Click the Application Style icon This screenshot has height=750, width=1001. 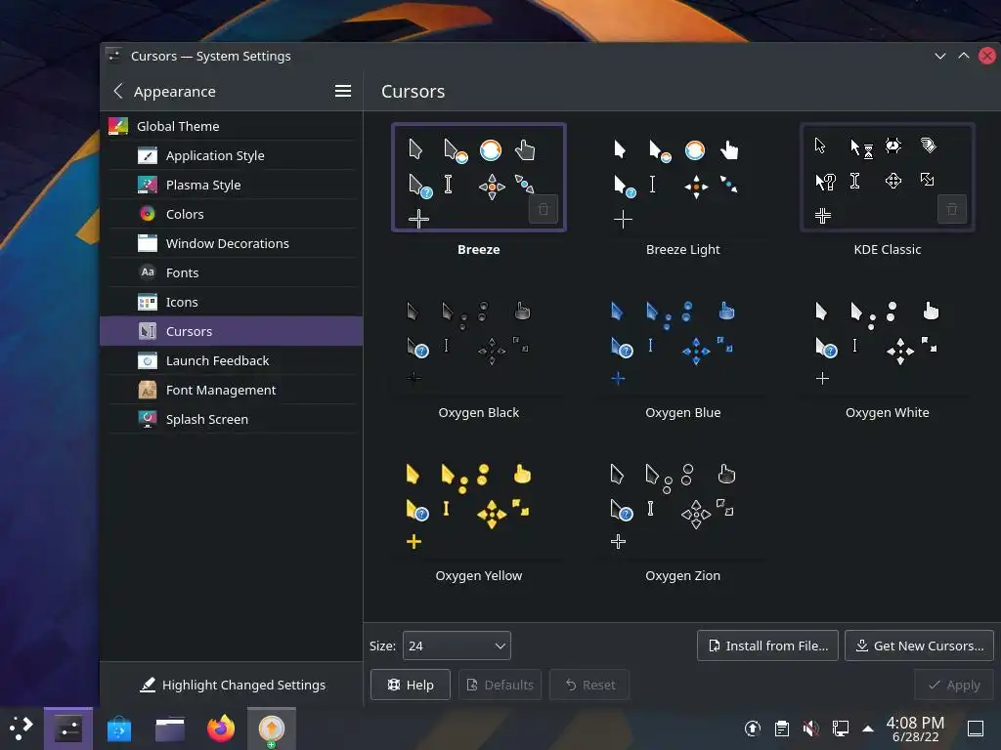click(148, 155)
